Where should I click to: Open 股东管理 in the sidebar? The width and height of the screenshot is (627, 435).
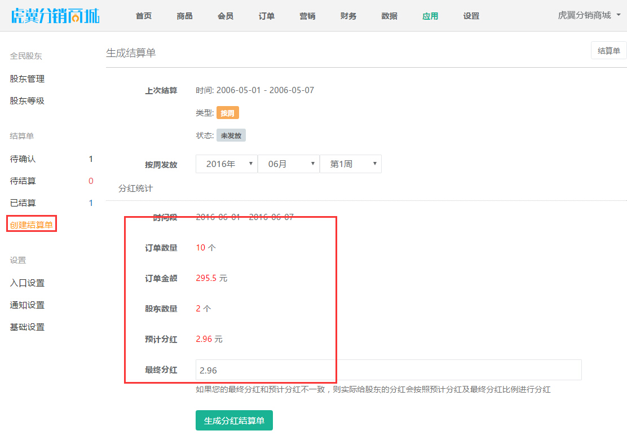click(27, 79)
